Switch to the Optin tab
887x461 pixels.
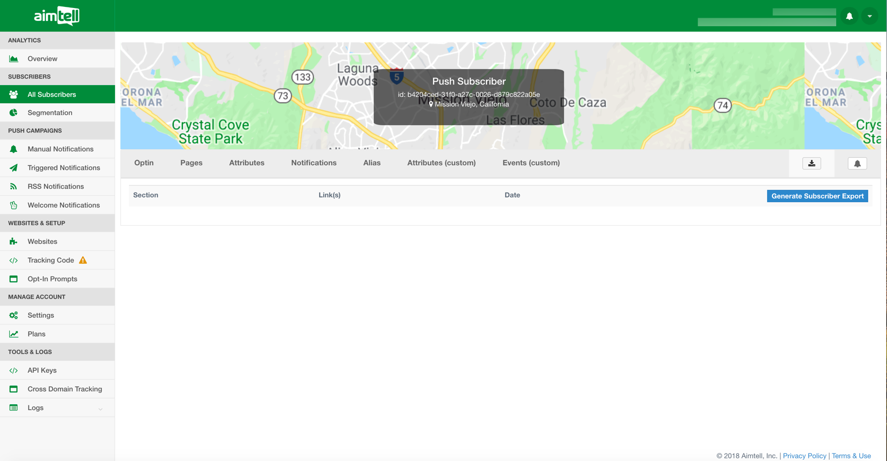coord(144,163)
